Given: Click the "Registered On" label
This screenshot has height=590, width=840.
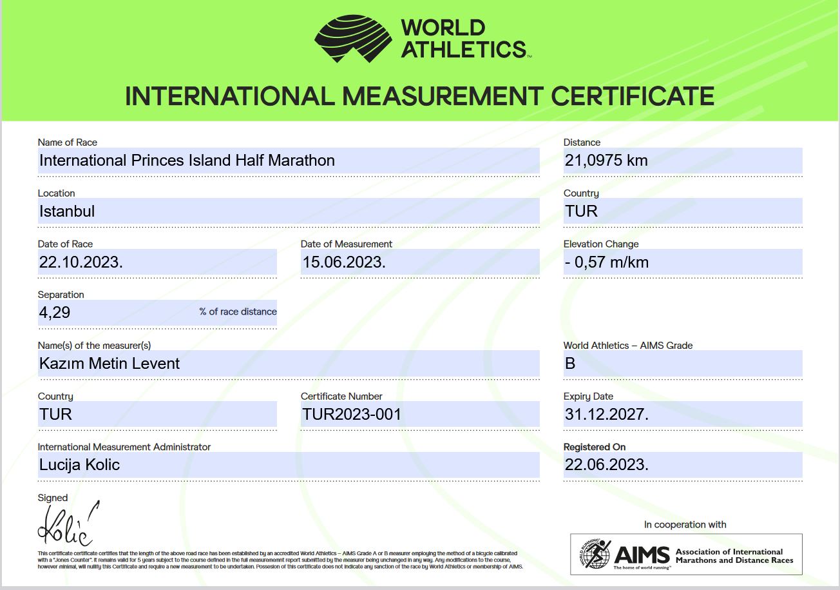Looking at the screenshot, I should (595, 447).
